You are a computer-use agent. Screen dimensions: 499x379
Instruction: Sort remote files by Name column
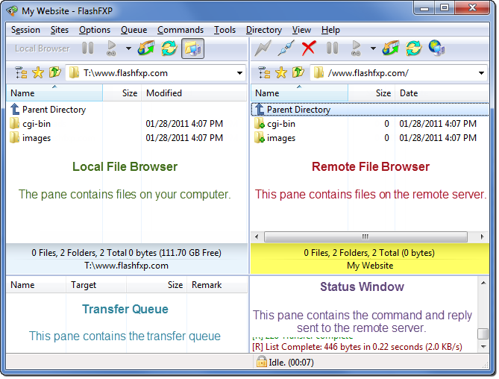tap(299, 93)
